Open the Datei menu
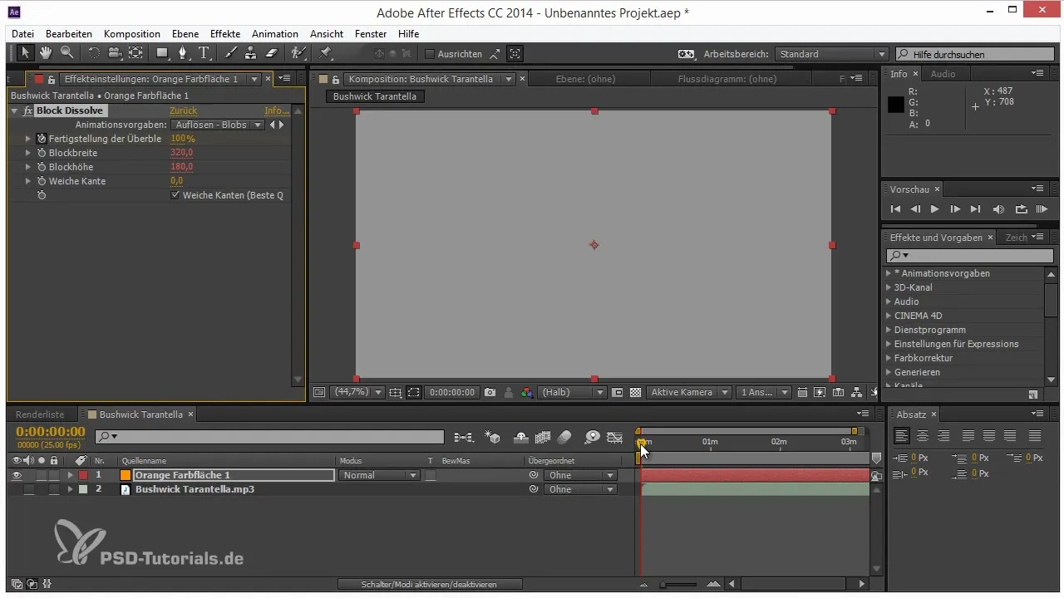 click(23, 33)
